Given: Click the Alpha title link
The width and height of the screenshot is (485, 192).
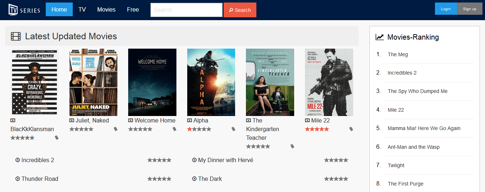Looking at the screenshot, I should (x=201, y=120).
